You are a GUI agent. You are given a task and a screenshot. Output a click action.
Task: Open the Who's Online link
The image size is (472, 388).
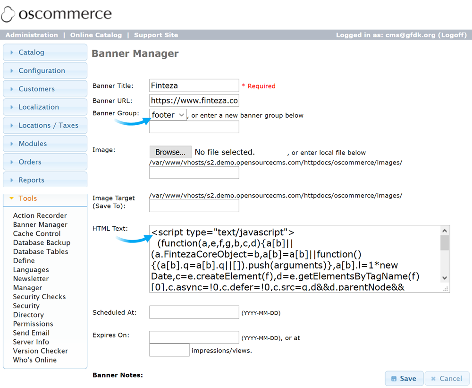point(35,360)
